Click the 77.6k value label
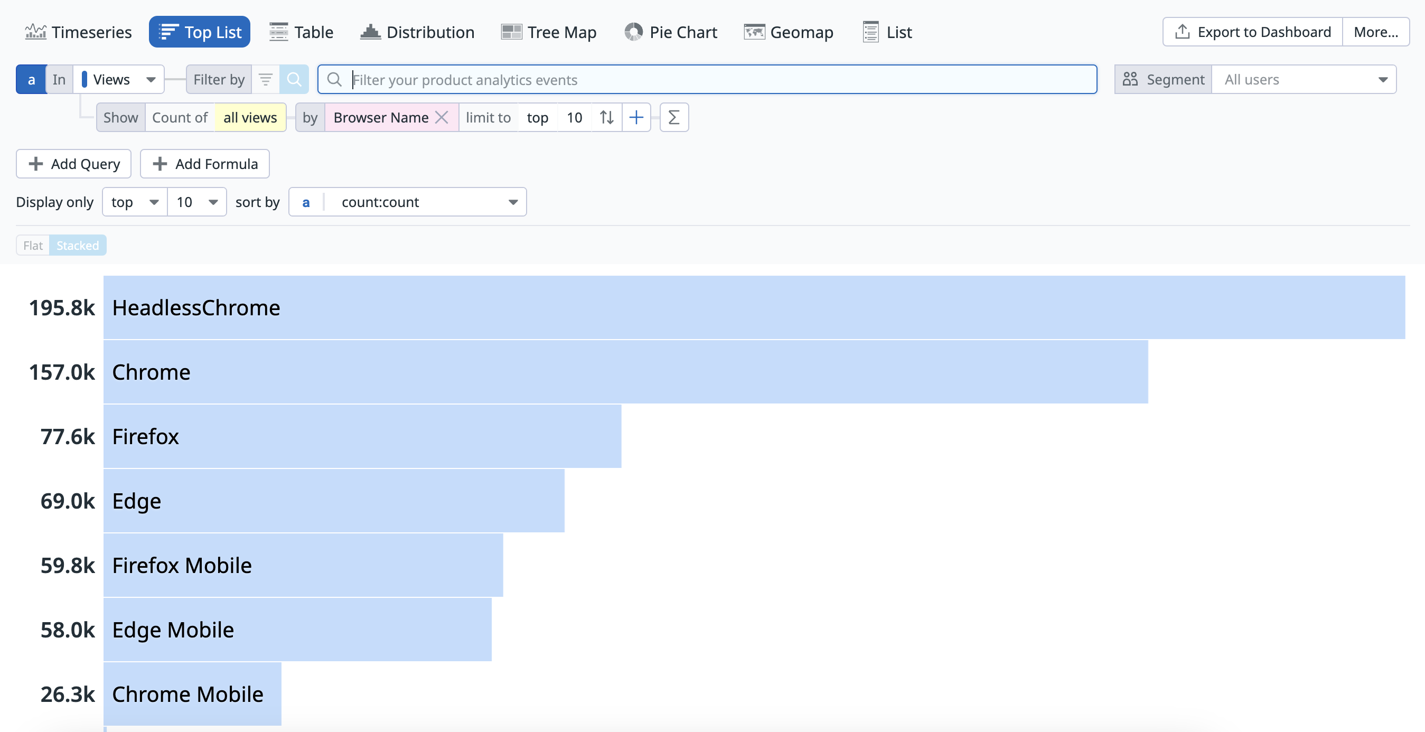 (x=68, y=437)
